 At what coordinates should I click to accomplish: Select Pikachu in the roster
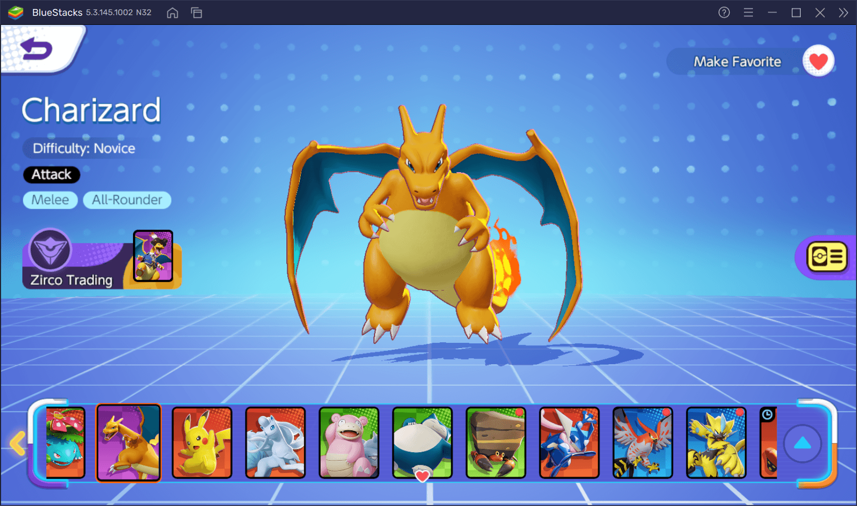pyautogui.click(x=202, y=443)
